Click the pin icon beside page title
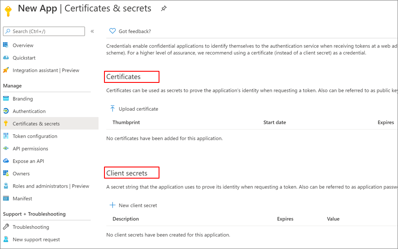 164,9
